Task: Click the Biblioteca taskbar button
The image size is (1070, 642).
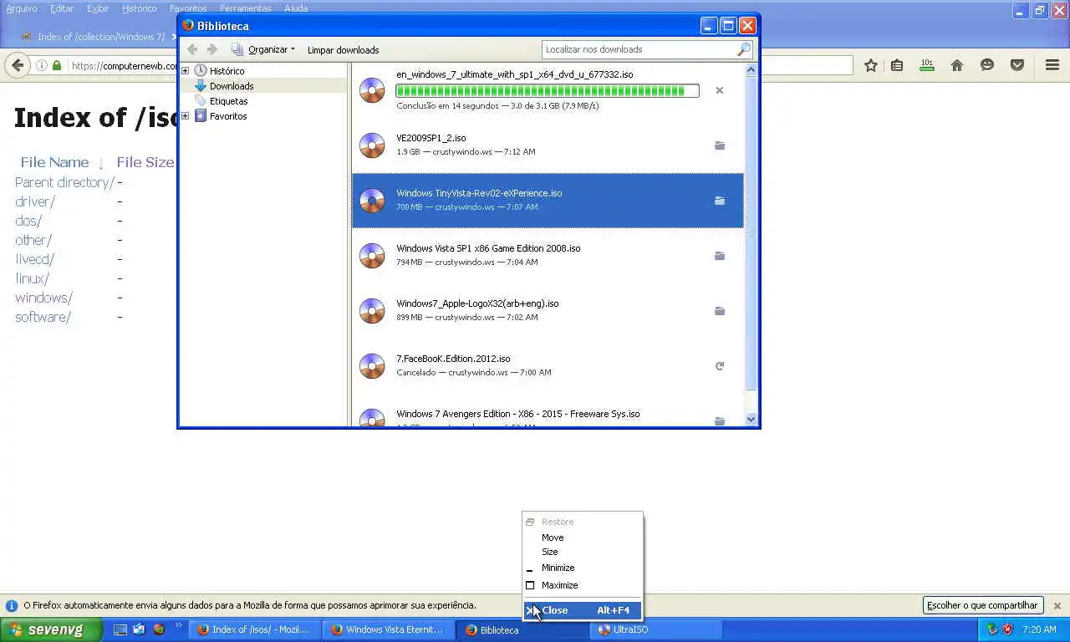Action: [x=522, y=629]
